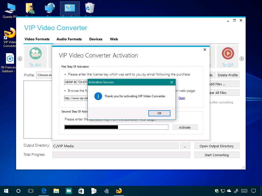The width and height of the screenshot is (262, 196).
Task: Minimize the VIP Video Converter main window
Action: click(228, 20)
